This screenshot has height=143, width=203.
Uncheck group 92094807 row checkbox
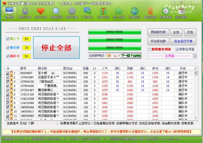click(8, 73)
